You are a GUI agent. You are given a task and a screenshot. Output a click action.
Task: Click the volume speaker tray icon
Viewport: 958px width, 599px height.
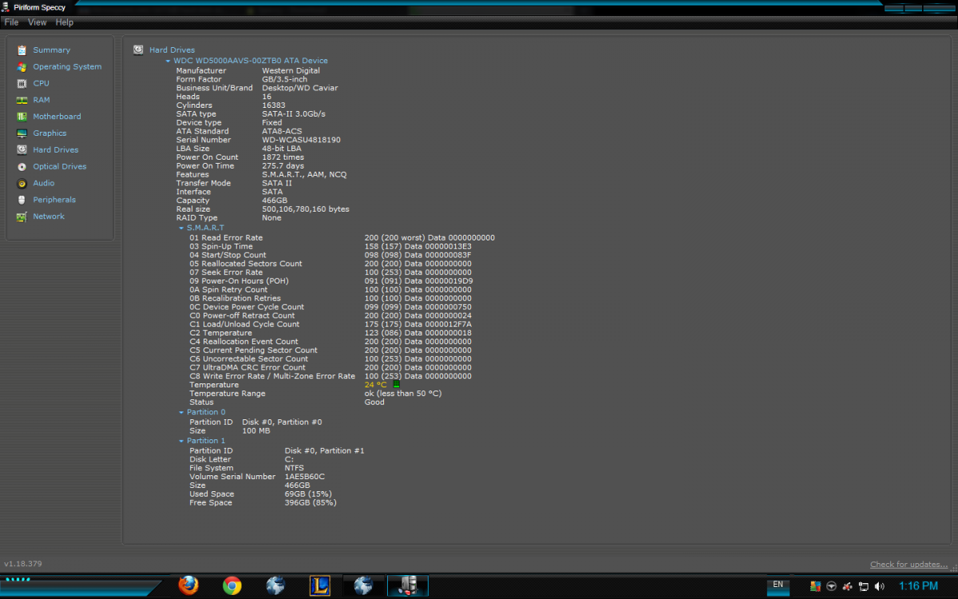point(879,586)
